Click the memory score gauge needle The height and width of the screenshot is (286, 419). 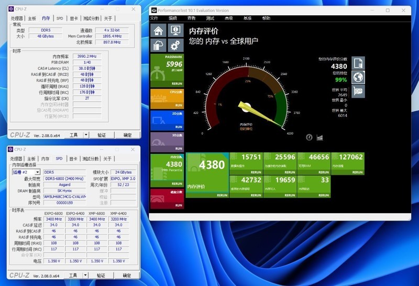click(x=260, y=114)
